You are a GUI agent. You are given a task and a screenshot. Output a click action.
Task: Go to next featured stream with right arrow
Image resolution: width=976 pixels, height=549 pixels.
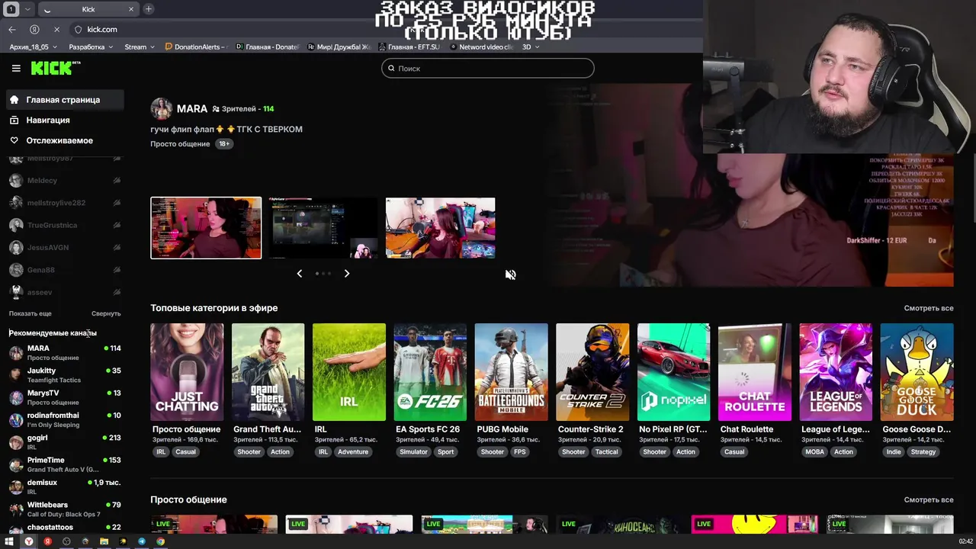click(x=347, y=273)
